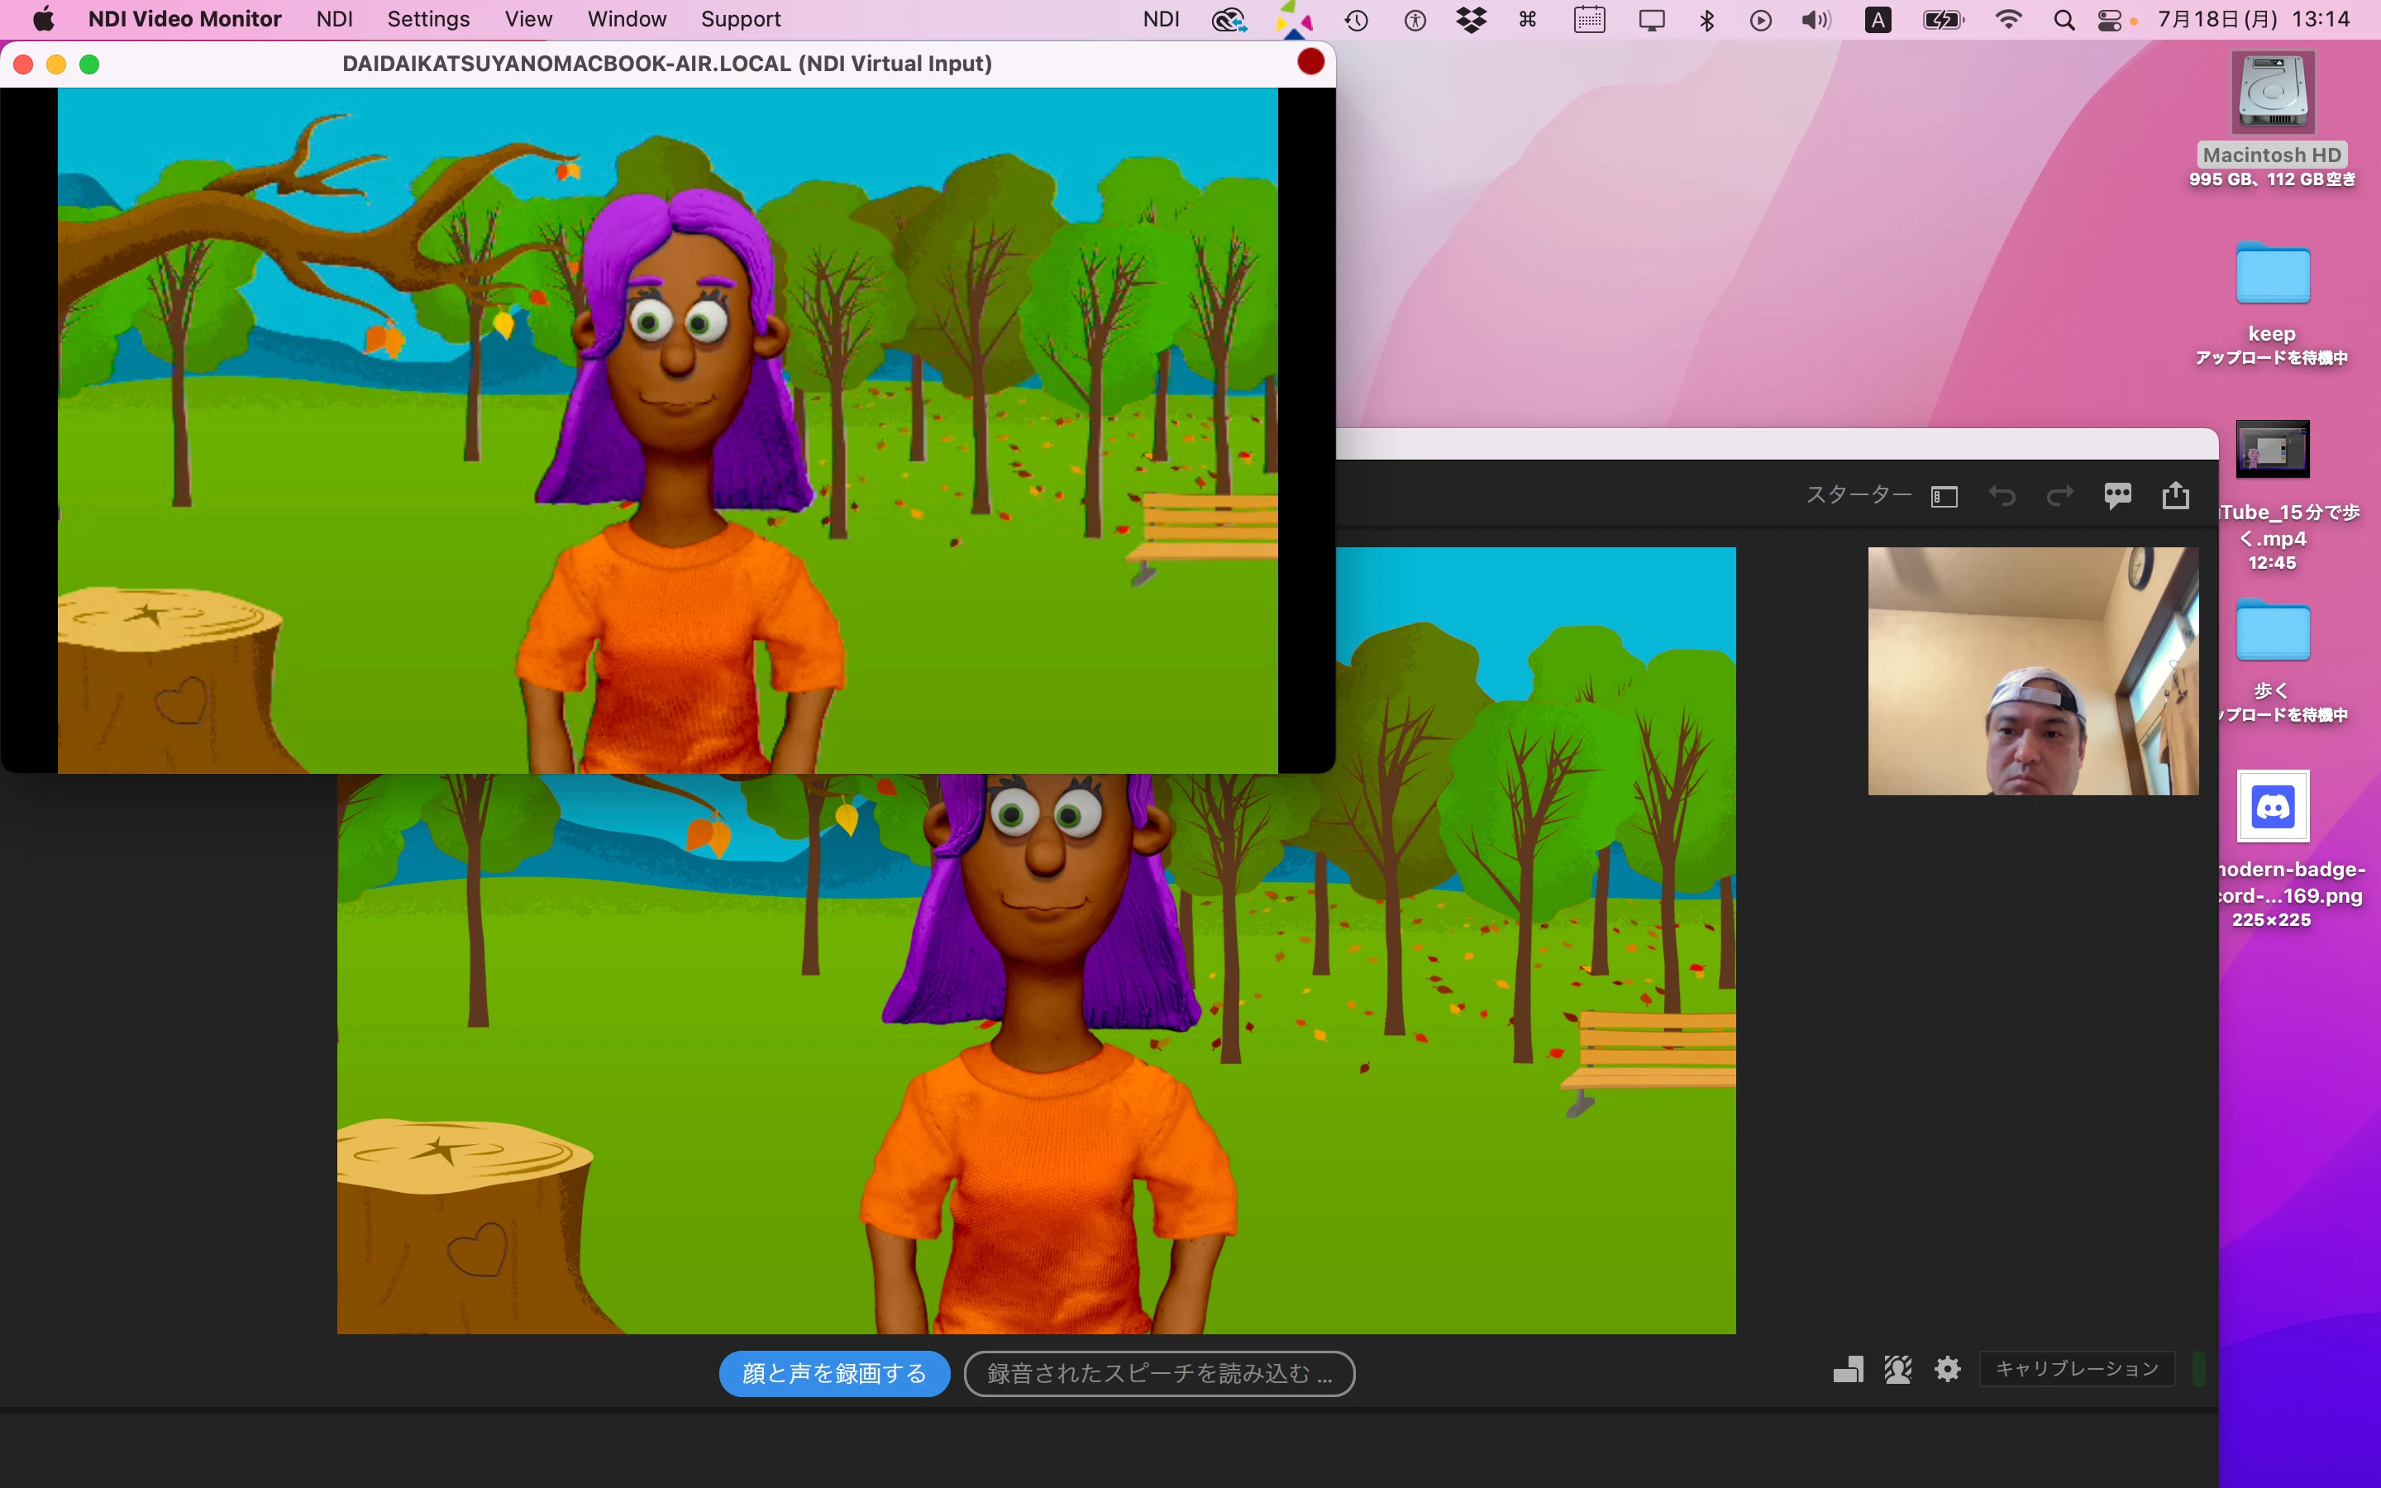Select the スターター workspace label
Viewport: 2381px width, 1488px height.
point(1858,495)
